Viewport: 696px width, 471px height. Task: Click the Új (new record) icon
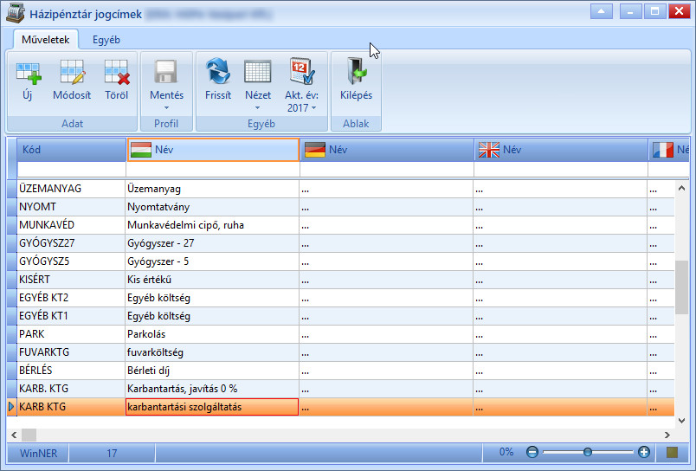(x=28, y=73)
